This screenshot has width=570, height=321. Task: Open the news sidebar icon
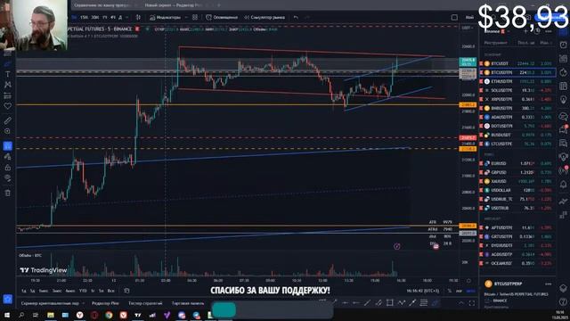coord(563,58)
